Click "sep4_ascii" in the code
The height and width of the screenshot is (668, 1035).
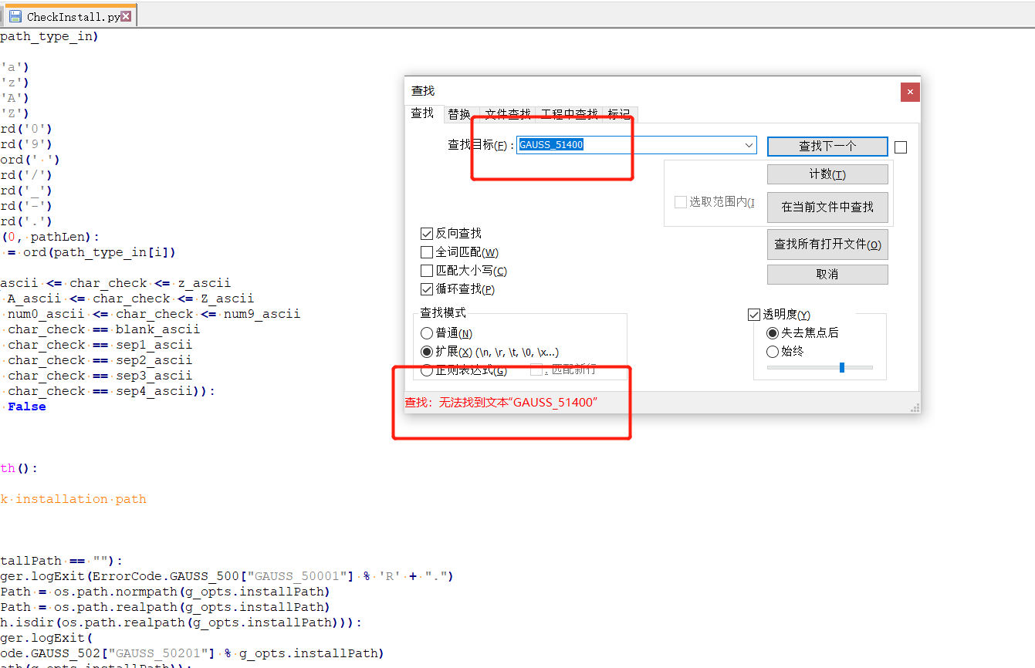(154, 391)
